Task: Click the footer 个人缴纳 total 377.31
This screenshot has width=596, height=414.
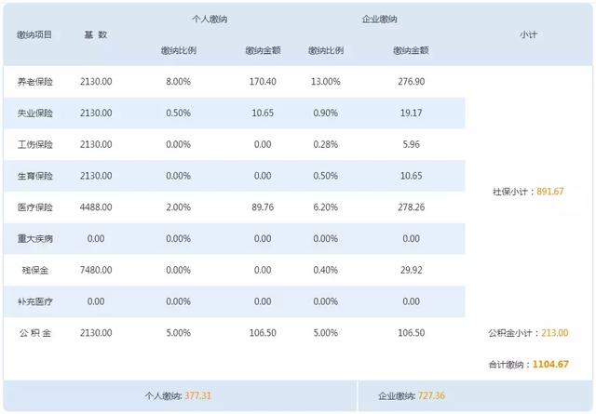Action: pos(198,395)
